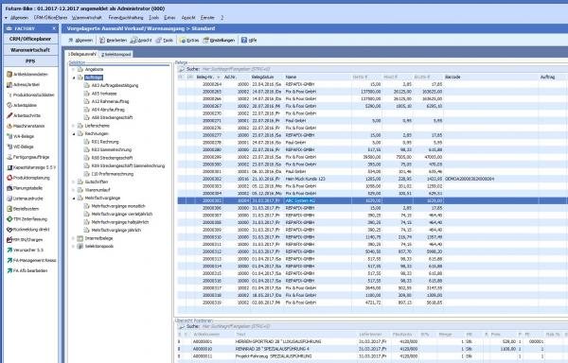Collapse the Mehrfachvorgänge tree node
568x363 pixels.
[74, 199]
